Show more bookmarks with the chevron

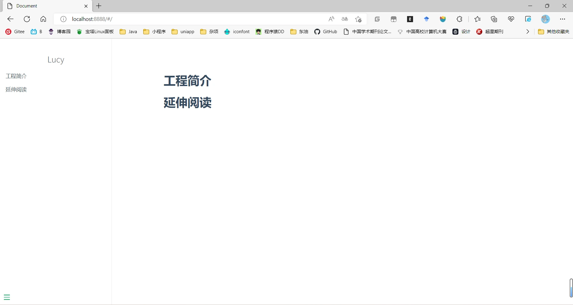(x=528, y=32)
